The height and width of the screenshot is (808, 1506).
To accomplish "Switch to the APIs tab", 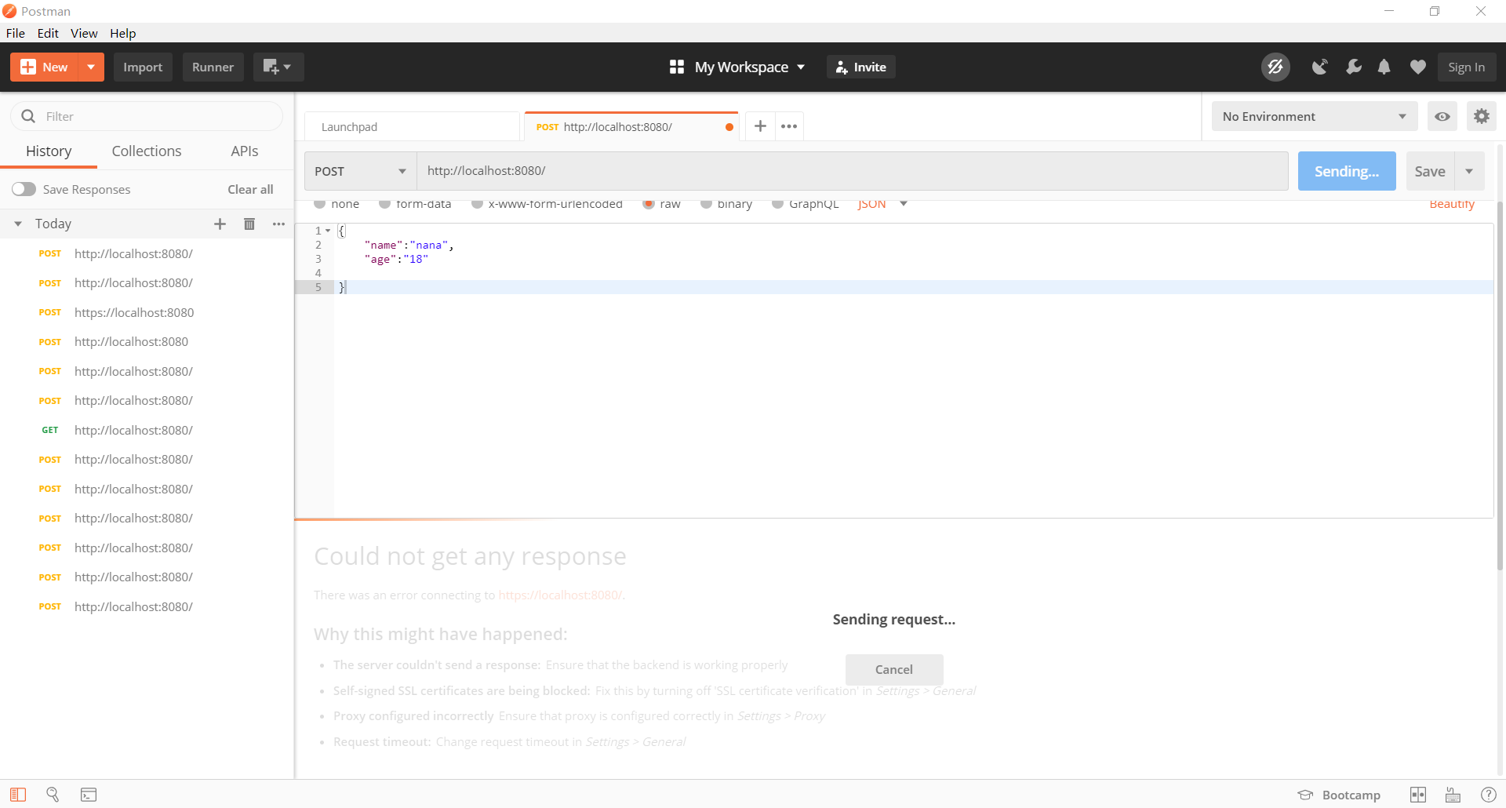I will coord(245,151).
